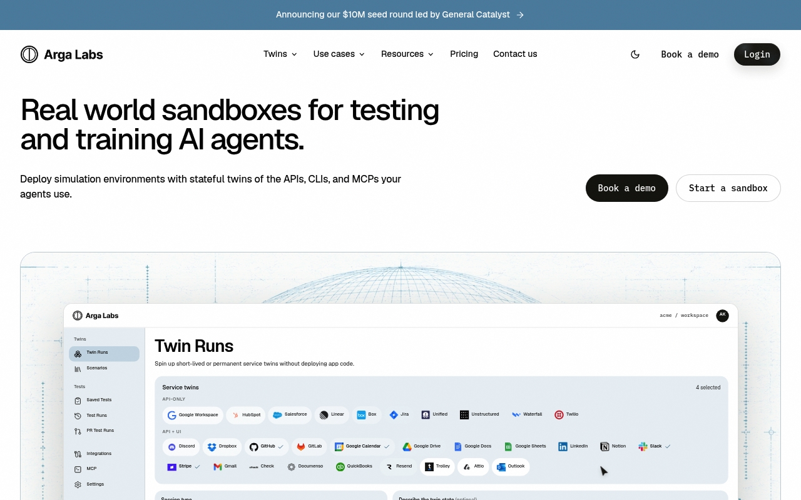
Task: Click Start a sandbox button
Action: [x=728, y=188]
